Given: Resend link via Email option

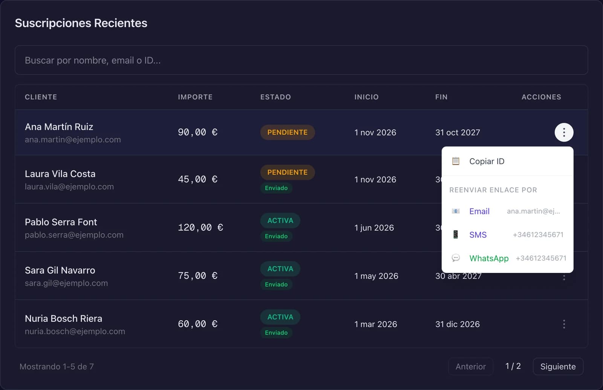Looking at the screenshot, I should coord(507,211).
